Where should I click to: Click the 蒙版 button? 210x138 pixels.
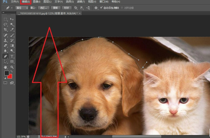[55, 8]
